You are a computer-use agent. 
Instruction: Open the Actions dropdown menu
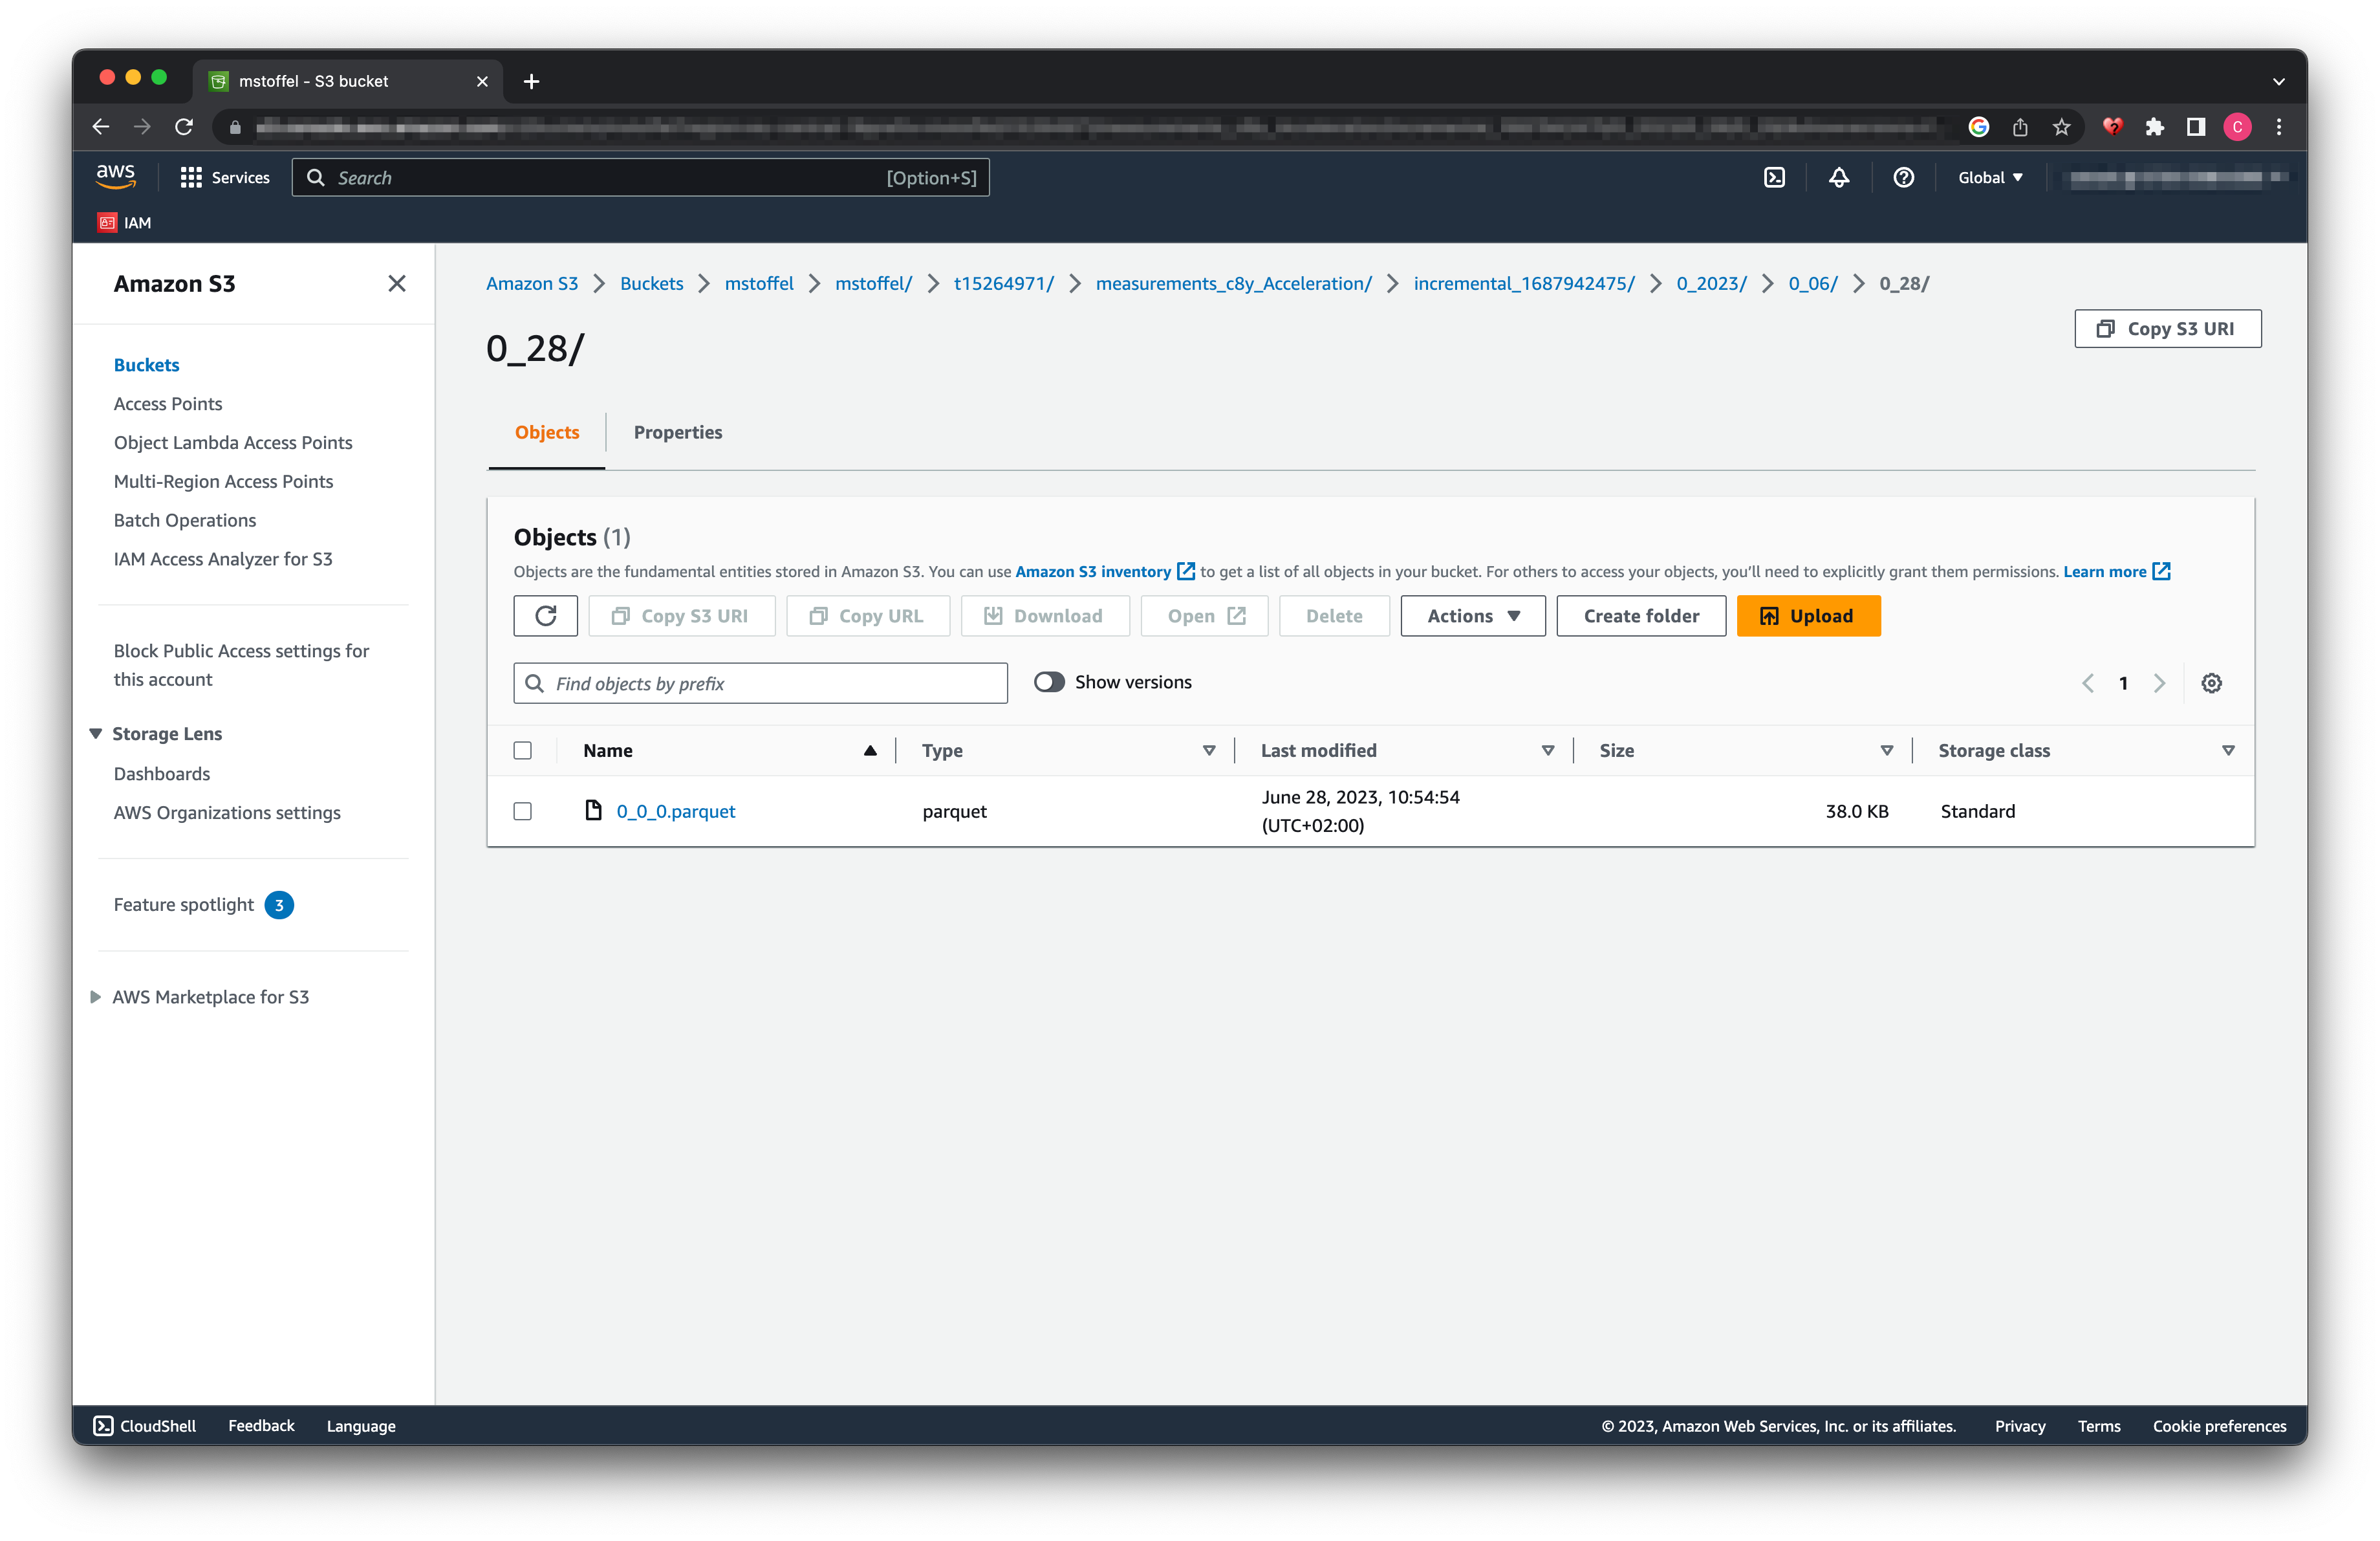point(1472,616)
